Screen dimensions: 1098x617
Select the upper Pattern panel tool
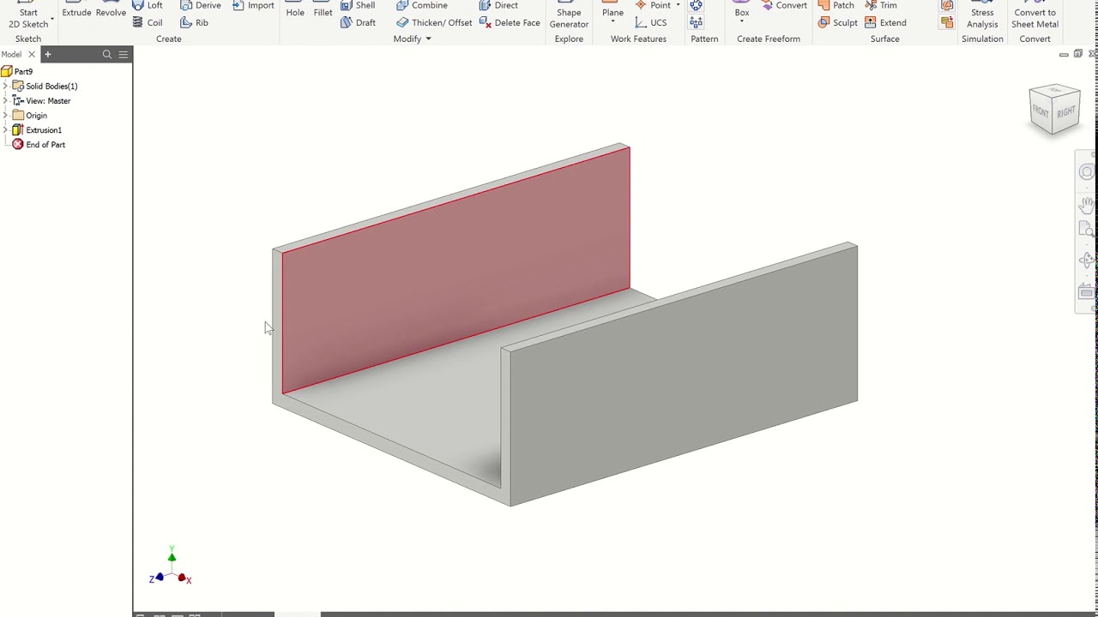696,5
